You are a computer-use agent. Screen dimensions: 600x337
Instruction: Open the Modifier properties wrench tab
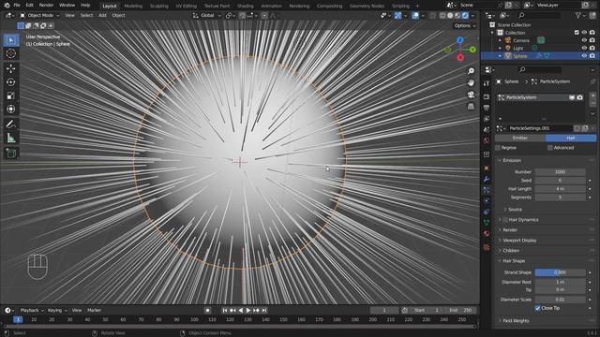[x=487, y=179]
